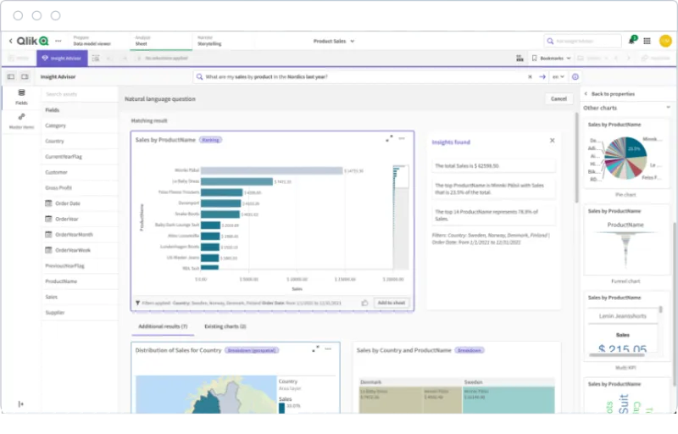
Task: Select the Supplier field
Action: click(x=80, y=312)
